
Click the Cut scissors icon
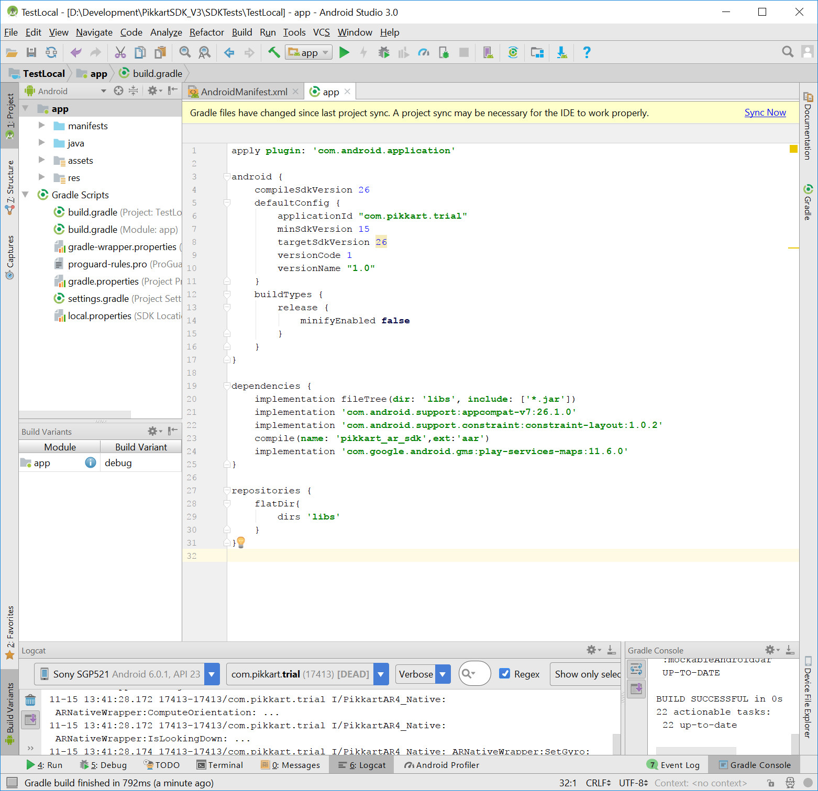coord(120,52)
